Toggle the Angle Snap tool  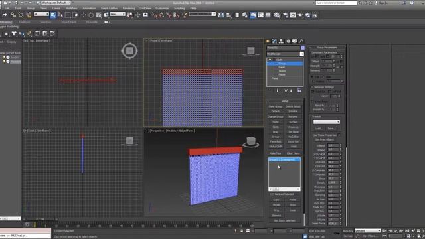161,15
